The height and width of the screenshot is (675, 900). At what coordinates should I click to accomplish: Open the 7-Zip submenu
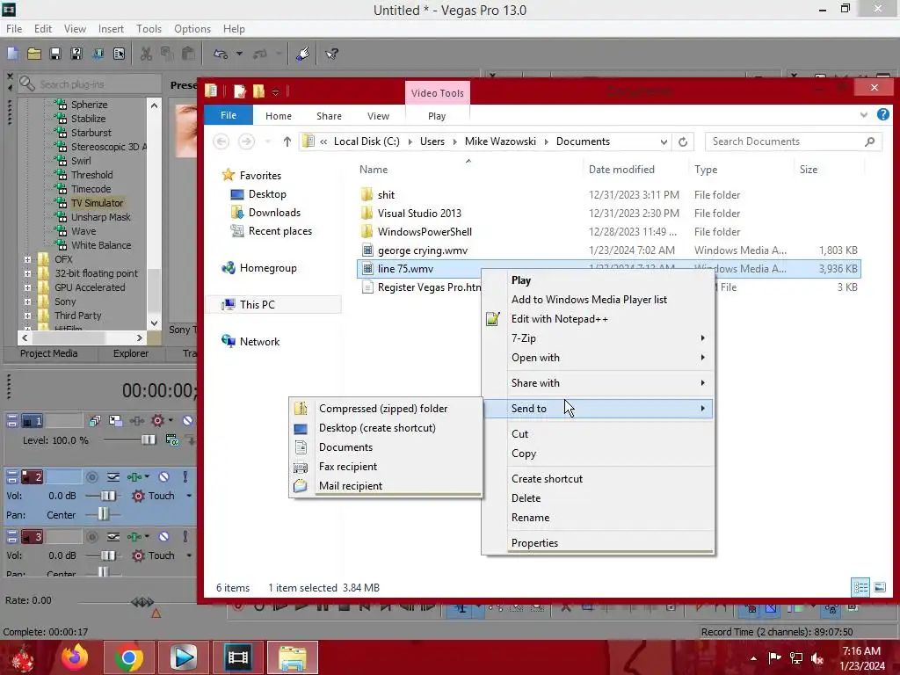tap(599, 338)
